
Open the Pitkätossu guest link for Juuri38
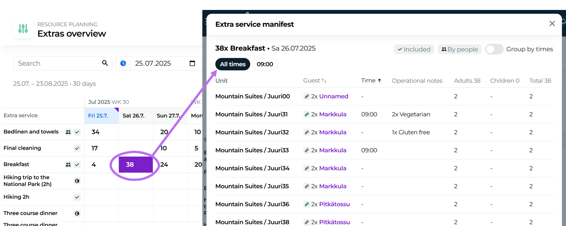[334, 222]
